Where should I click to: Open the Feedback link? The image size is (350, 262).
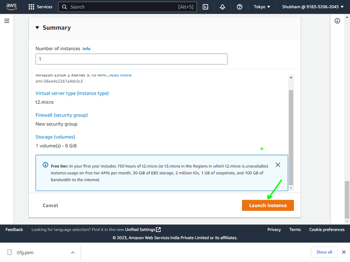(14, 230)
